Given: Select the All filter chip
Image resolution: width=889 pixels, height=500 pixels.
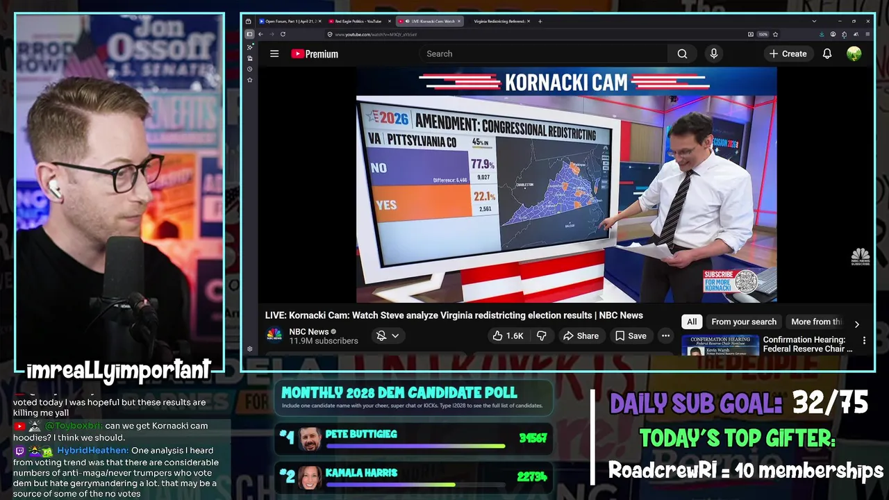Looking at the screenshot, I should tap(692, 322).
